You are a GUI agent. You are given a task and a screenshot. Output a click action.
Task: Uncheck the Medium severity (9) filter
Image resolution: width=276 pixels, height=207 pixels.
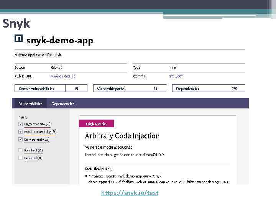pos(20,131)
